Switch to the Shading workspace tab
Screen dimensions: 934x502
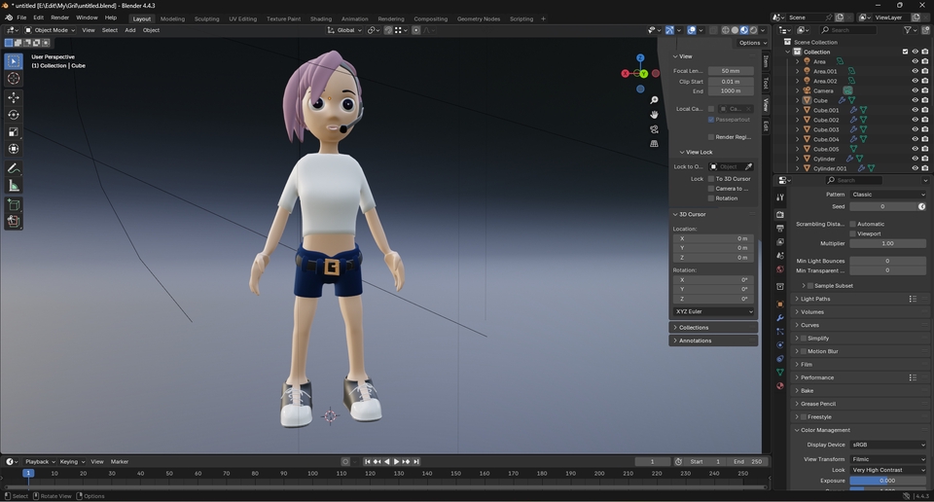pos(320,18)
